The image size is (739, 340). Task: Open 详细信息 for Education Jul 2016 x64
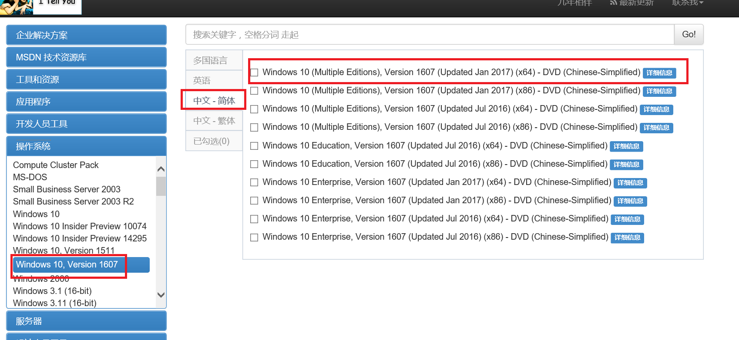(x=626, y=146)
